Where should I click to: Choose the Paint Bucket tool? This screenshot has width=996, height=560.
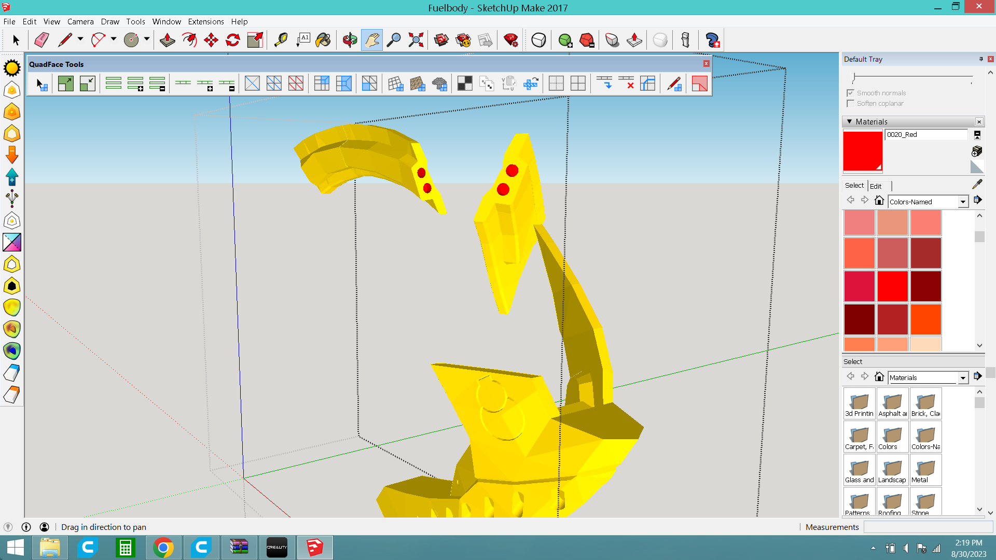(x=323, y=40)
